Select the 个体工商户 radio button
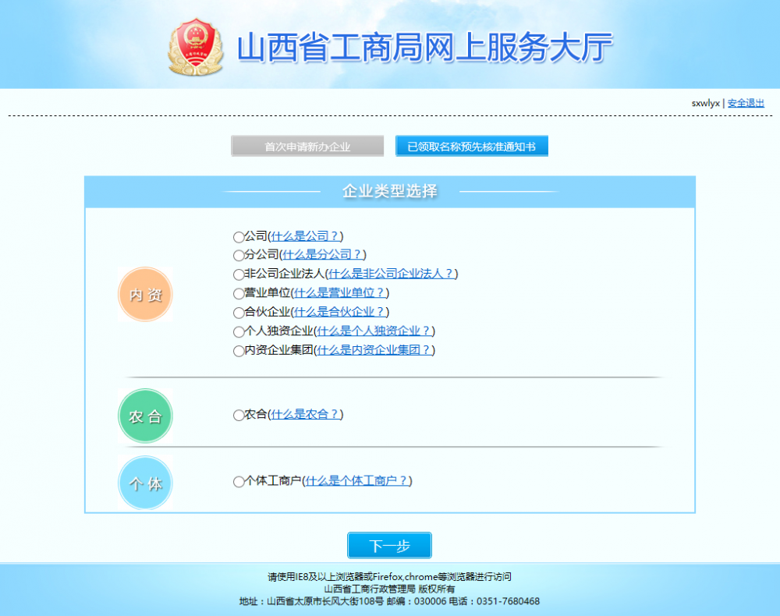 tap(237, 481)
